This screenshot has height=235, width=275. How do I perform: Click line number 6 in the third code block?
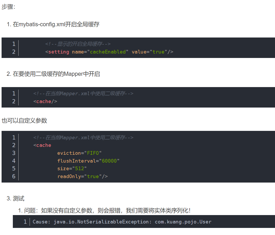14,176
